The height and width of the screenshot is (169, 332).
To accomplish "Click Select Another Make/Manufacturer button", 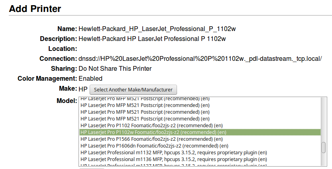I will click(x=133, y=89).
